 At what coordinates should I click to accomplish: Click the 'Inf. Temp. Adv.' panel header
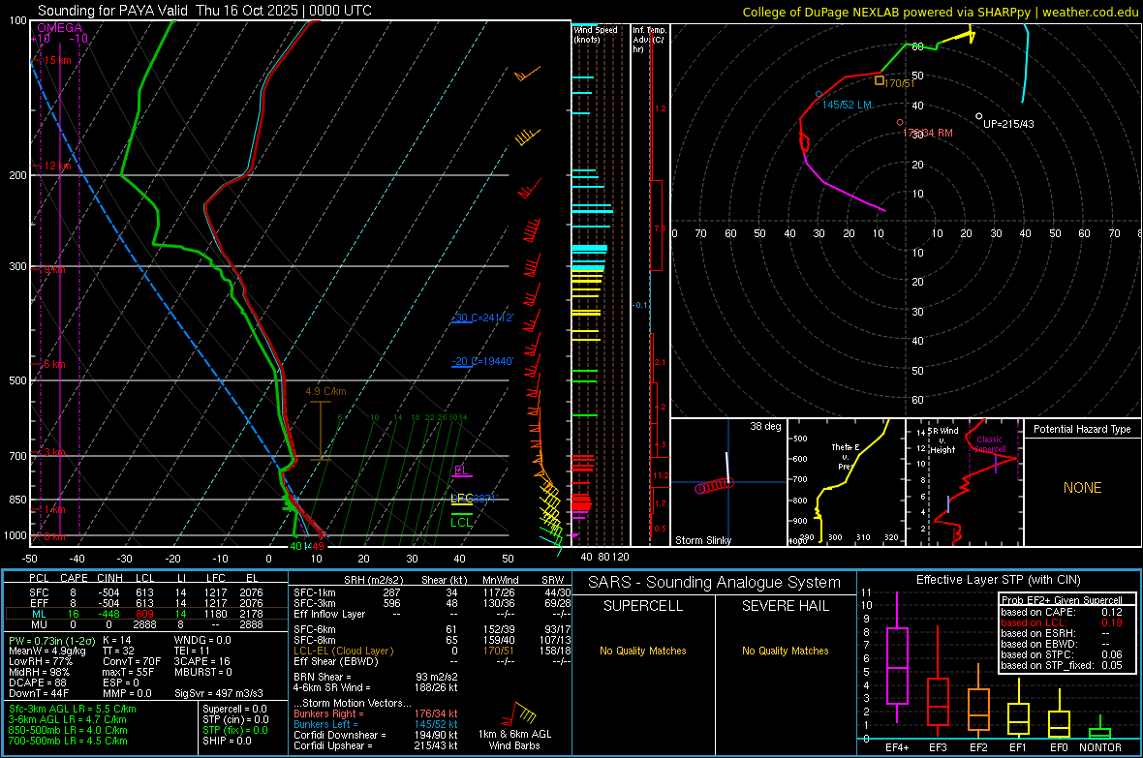pos(648,39)
